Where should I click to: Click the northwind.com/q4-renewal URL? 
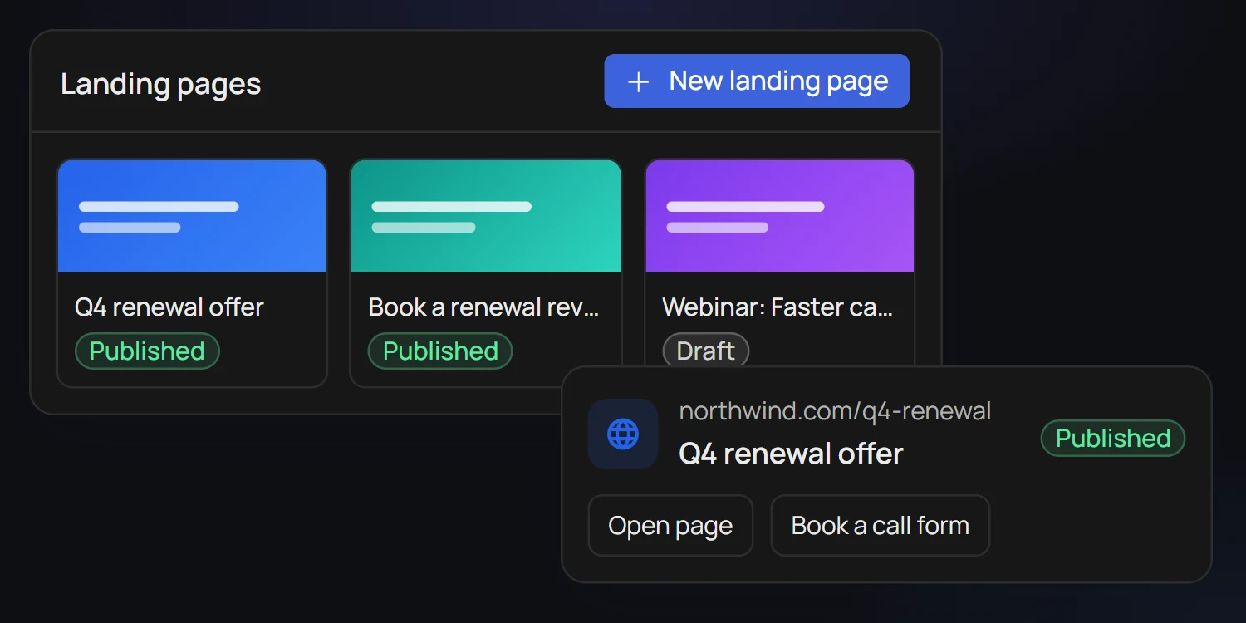click(x=836, y=411)
